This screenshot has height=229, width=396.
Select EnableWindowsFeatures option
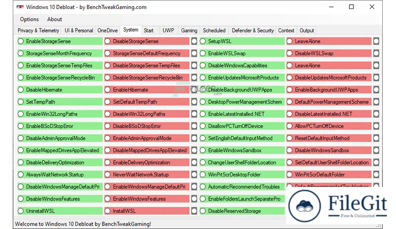147,199
